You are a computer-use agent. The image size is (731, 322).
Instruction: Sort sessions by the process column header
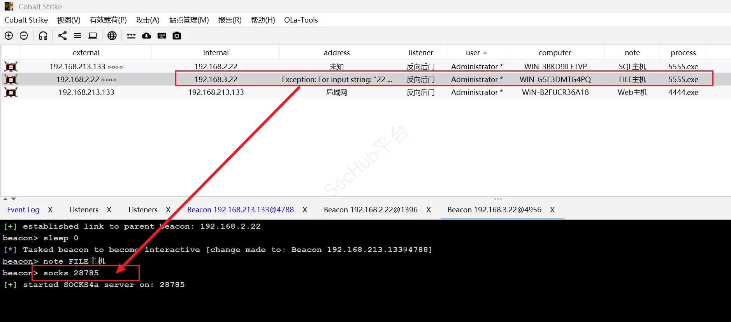click(683, 52)
